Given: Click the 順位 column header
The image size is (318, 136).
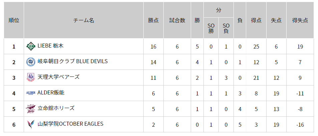Looking at the screenshot, I should pos(14,20).
